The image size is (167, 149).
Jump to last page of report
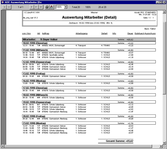point(36,7)
